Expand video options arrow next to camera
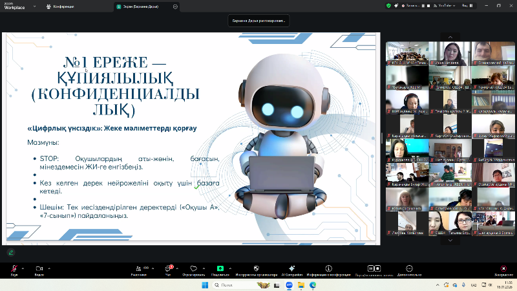Screen dimensions: 517x291 pos(49,267)
